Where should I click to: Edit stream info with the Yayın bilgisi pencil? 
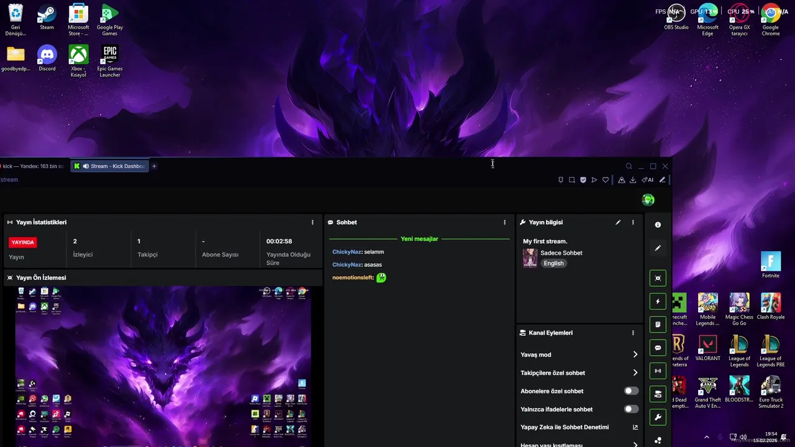[618, 222]
